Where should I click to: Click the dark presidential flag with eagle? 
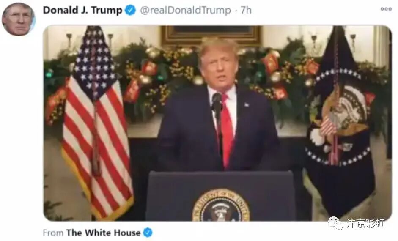tap(340, 122)
